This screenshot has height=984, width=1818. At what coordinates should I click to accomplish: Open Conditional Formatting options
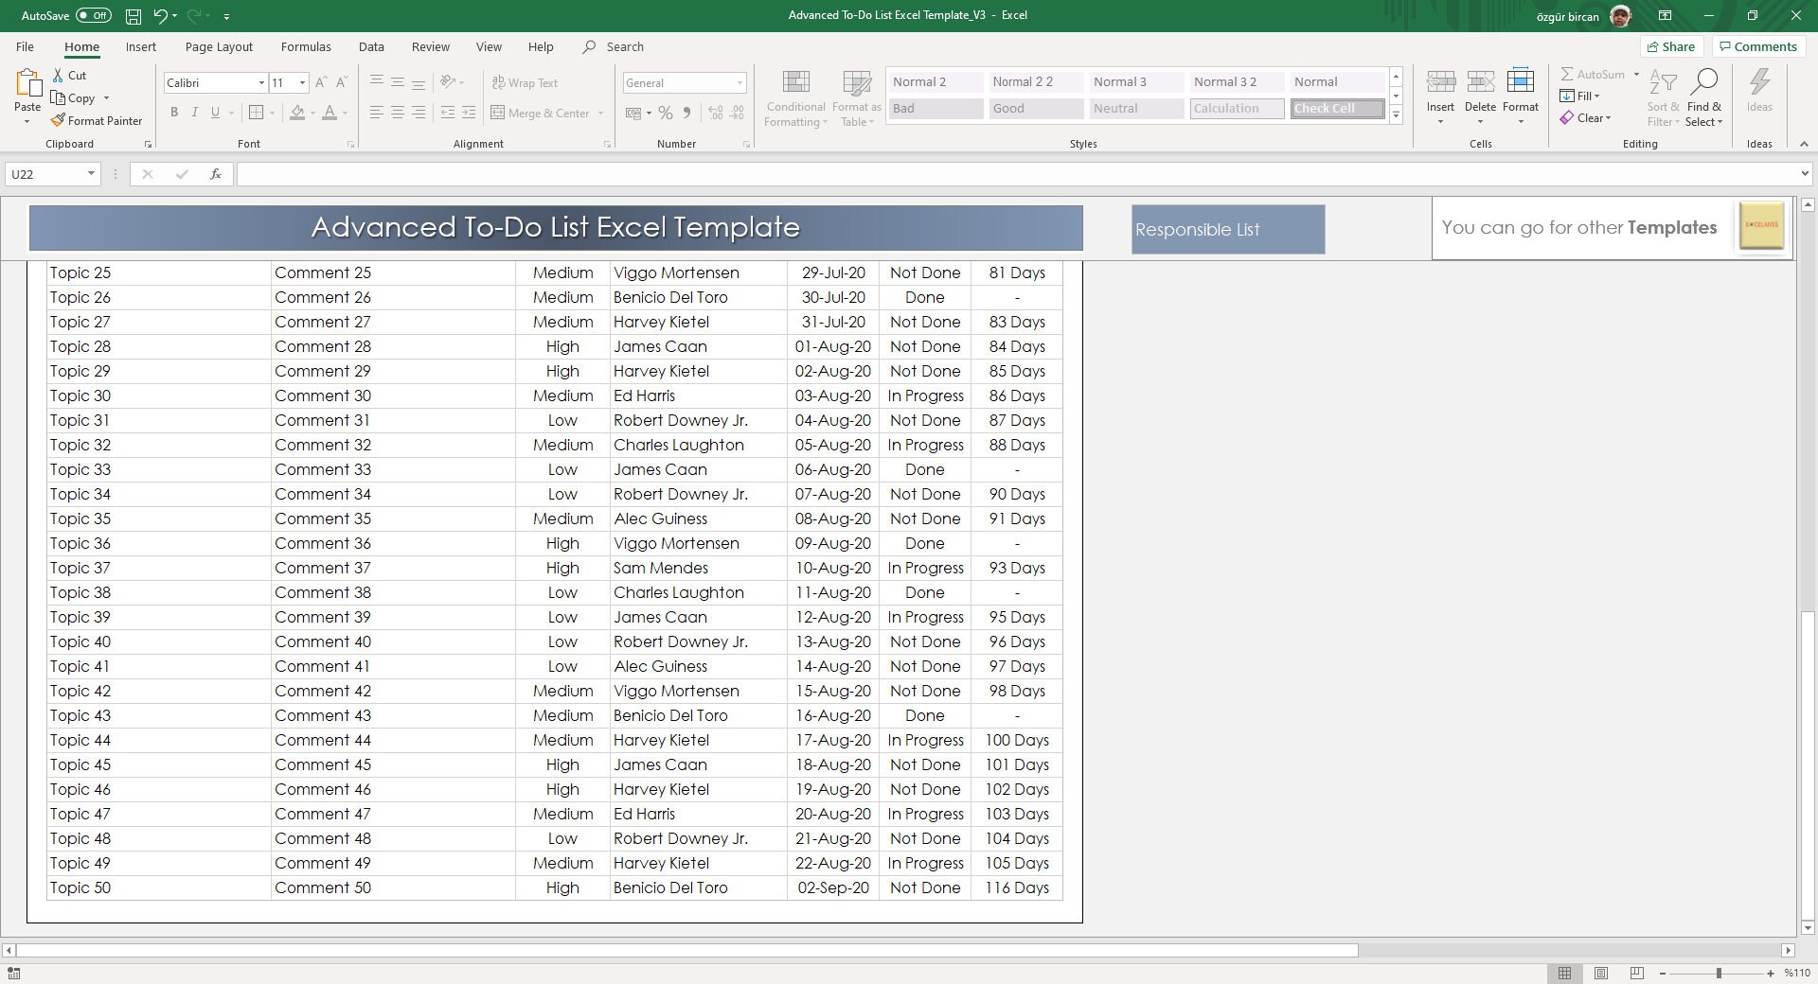[795, 96]
